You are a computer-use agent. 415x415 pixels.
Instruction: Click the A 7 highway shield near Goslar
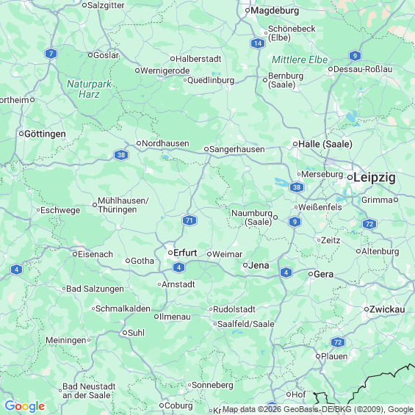pos(51,54)
